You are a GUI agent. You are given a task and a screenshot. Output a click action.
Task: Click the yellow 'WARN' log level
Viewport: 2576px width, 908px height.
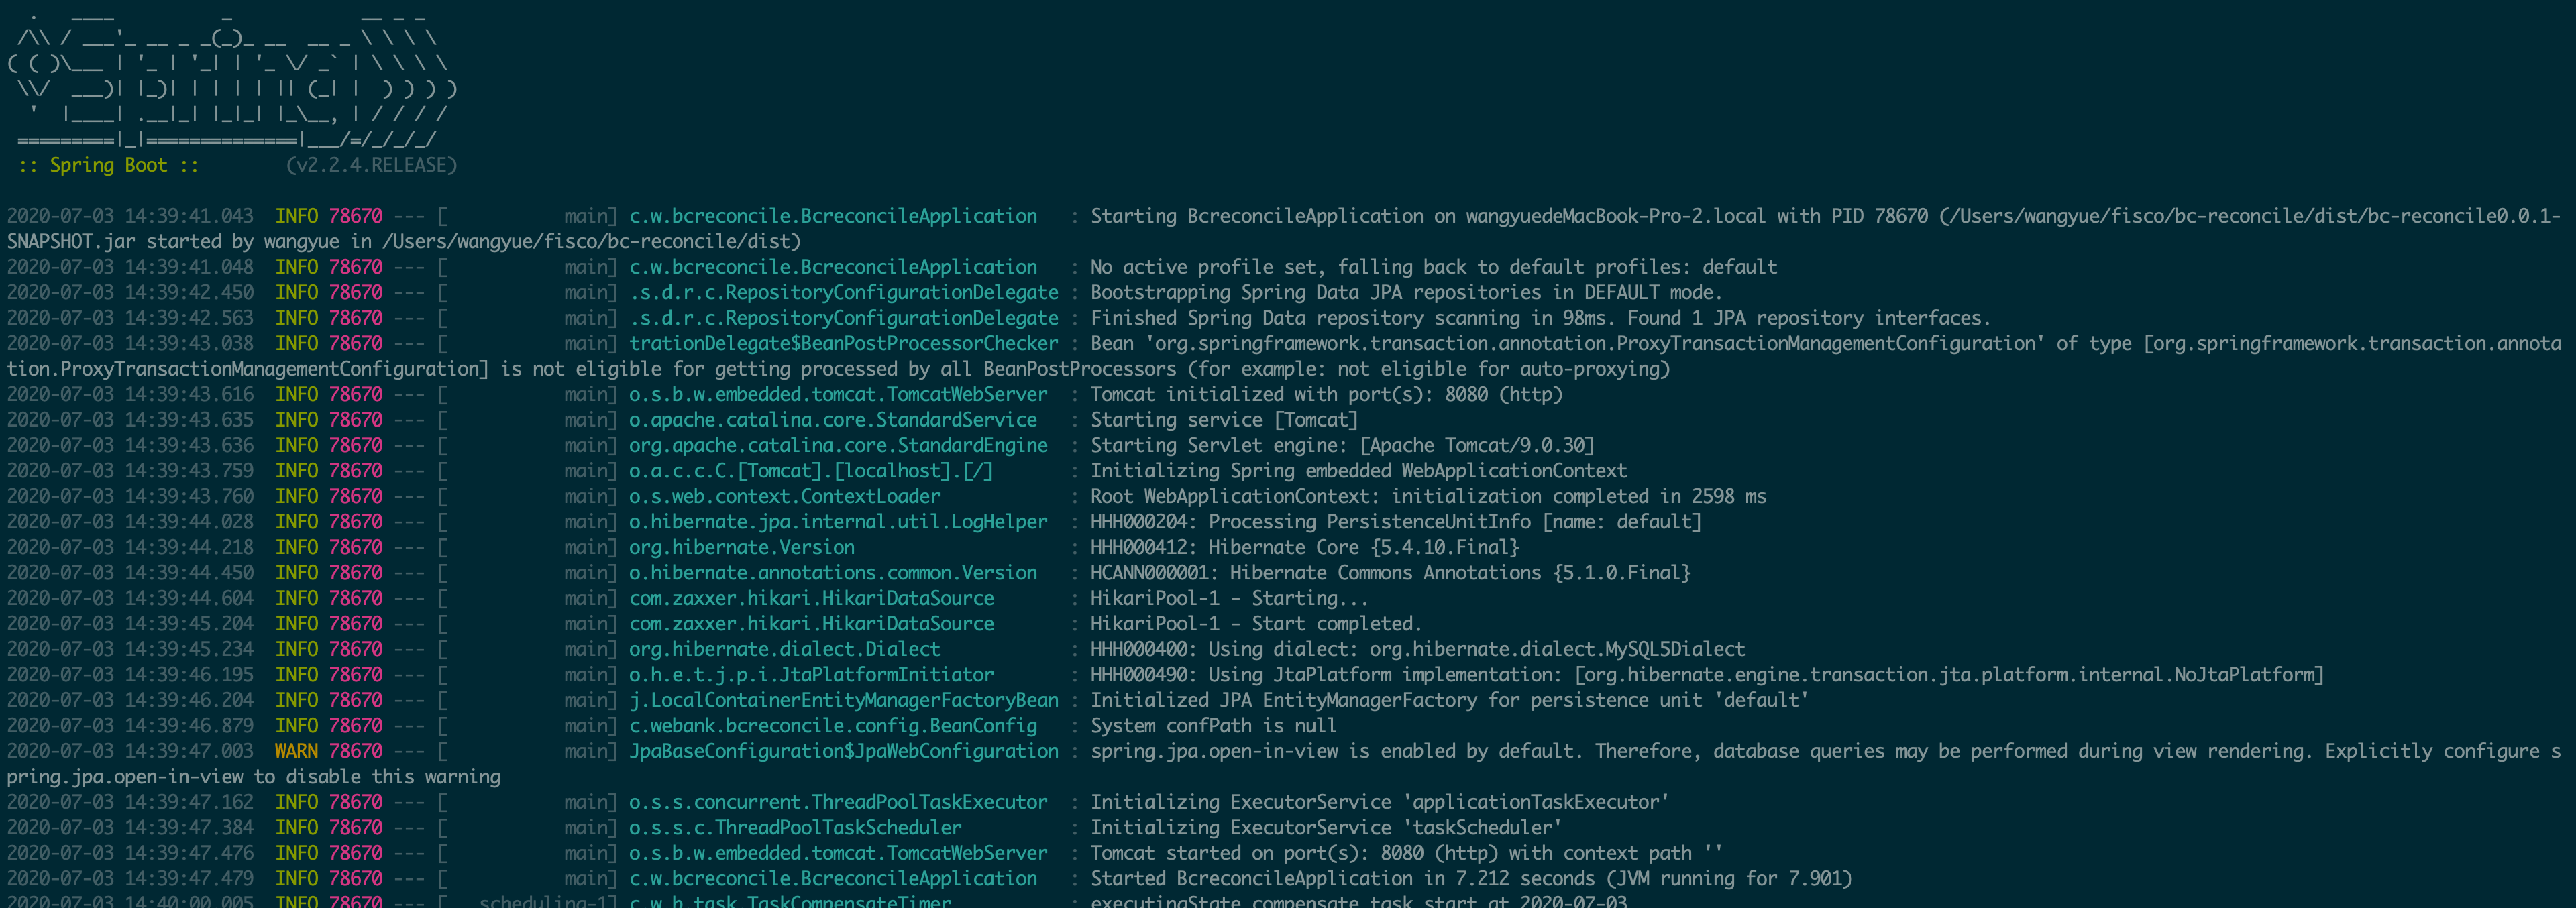[296, 751]
